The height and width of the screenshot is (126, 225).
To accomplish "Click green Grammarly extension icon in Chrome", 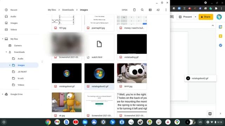I will coord(211,8).
